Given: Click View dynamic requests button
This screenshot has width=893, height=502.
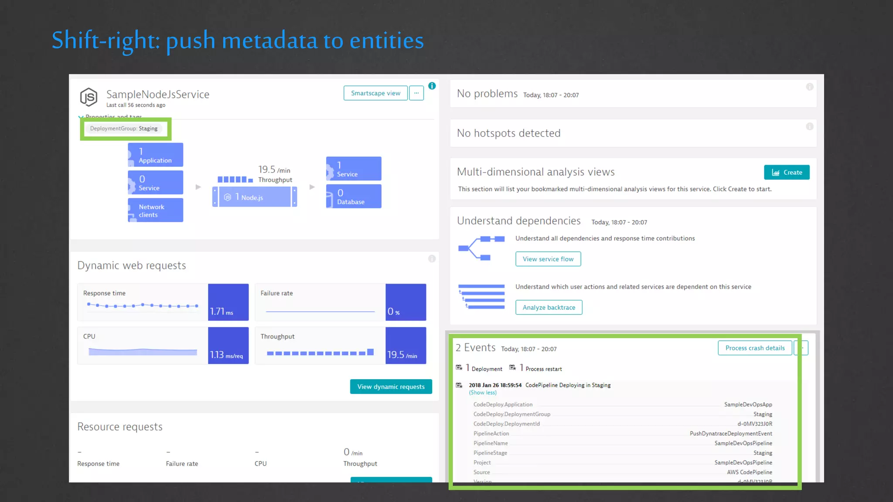Looking at the screenshot, I should coord(391,387).
